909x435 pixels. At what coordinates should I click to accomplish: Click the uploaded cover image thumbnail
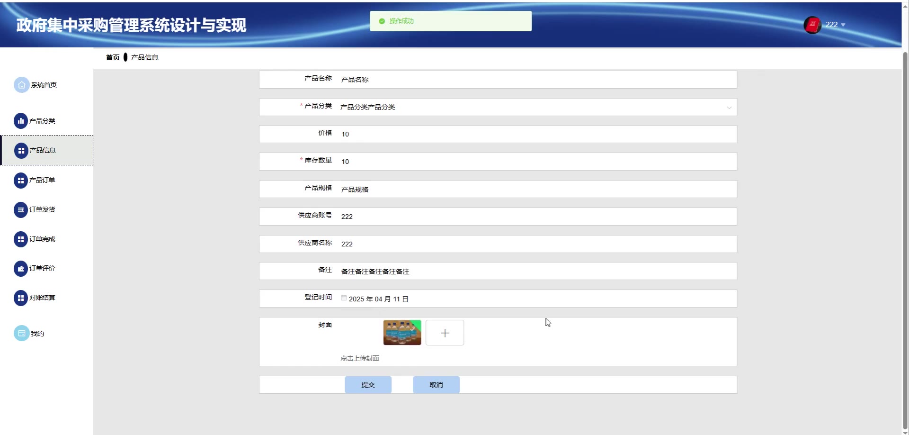coord(402,333)
